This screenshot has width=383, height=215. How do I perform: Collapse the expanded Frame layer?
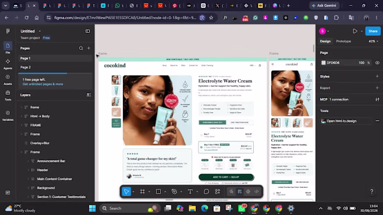click(x=22, y=152)
